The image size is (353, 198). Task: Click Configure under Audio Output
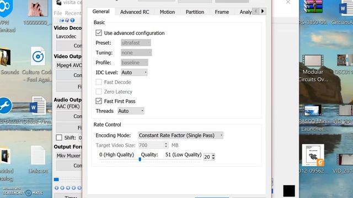69,116
